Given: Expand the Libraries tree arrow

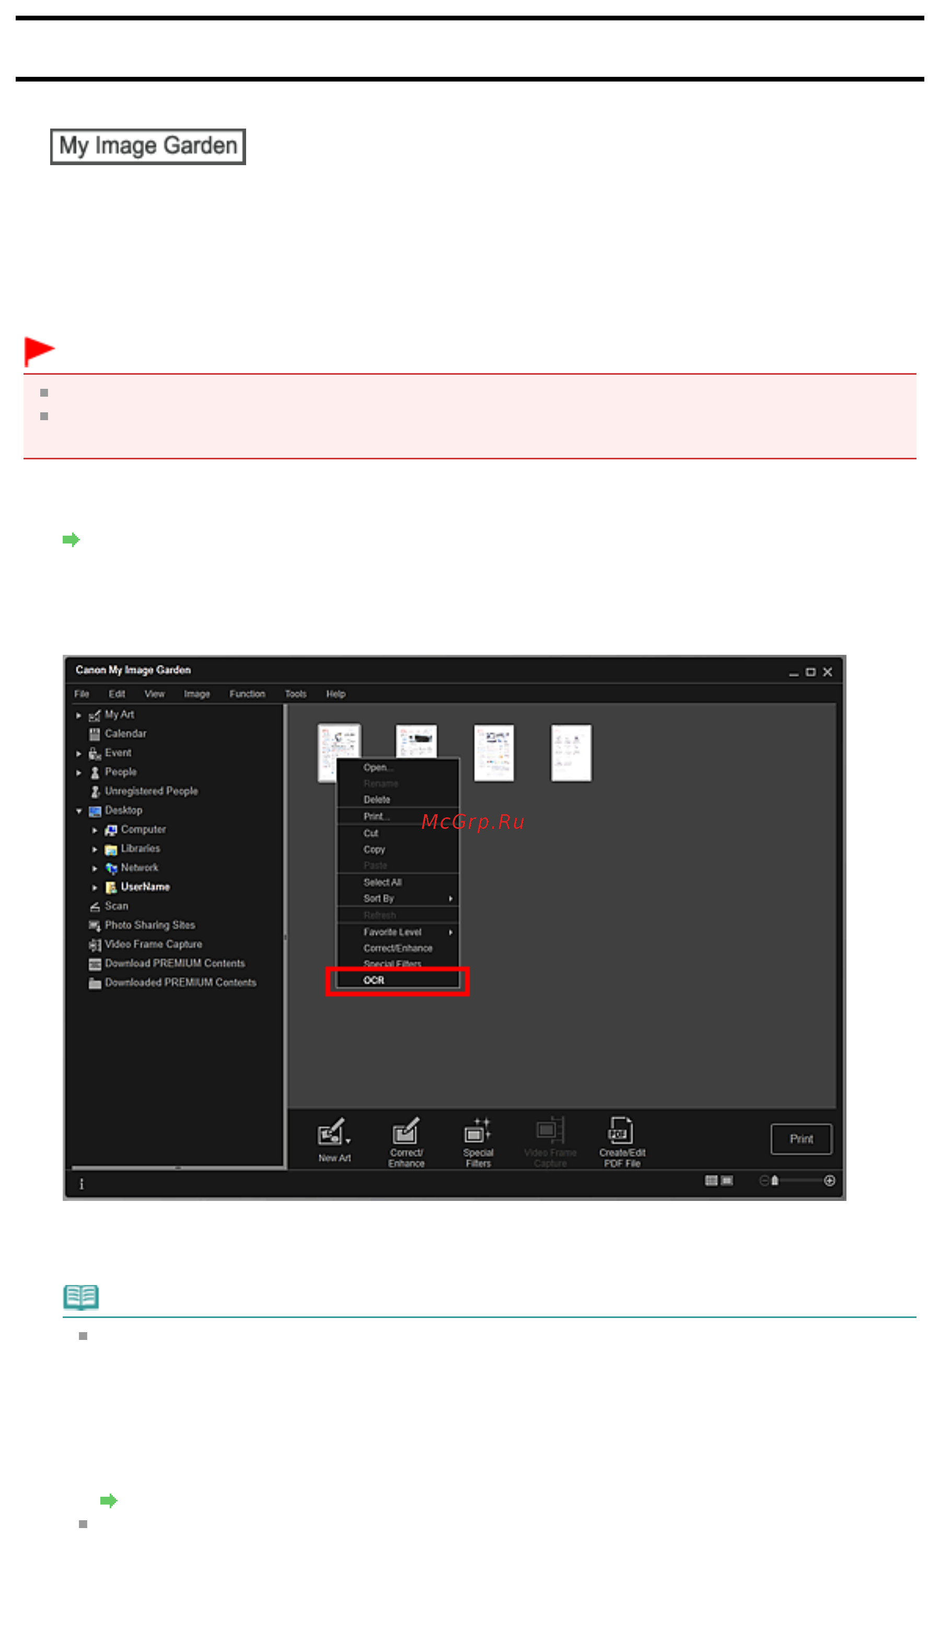Looking at the screenshot, I should [95, 849].
